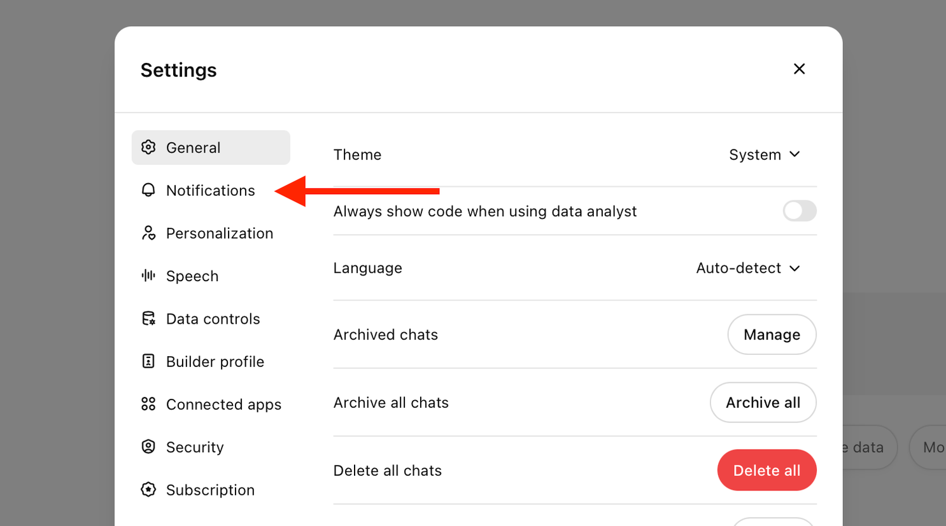This screenshot has height=526, width=946.
Task: Open the Personalization tab
Action: click(211, 233)
